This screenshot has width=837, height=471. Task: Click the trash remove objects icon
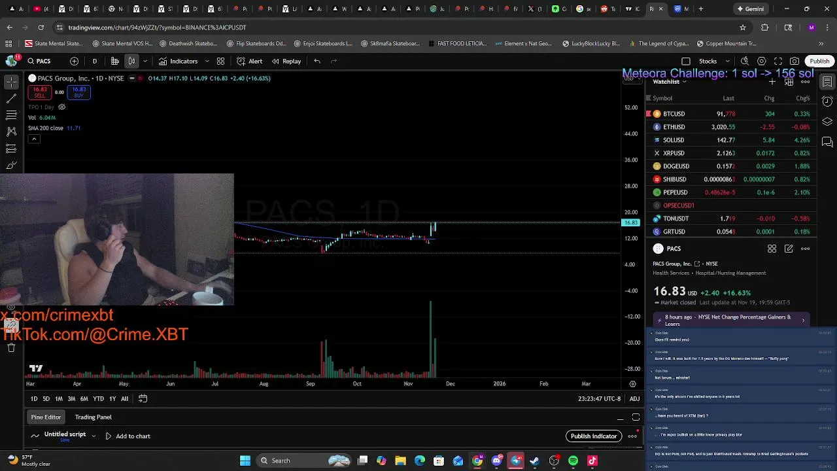tap(11, 347)
